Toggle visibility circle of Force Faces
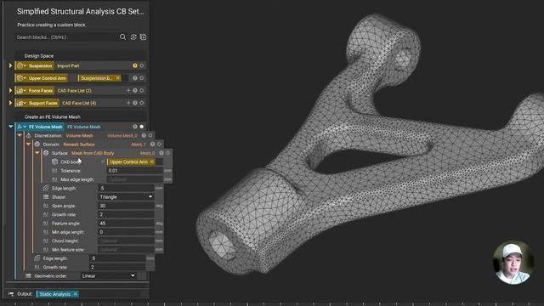 [142, 91]
